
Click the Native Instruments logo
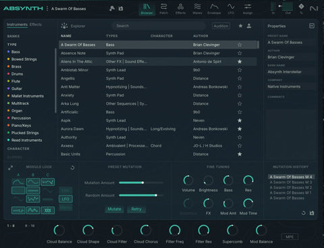(x=314, y=9)
